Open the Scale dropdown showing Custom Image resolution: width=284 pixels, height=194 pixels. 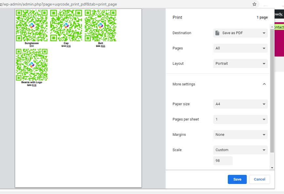point(240,150)
